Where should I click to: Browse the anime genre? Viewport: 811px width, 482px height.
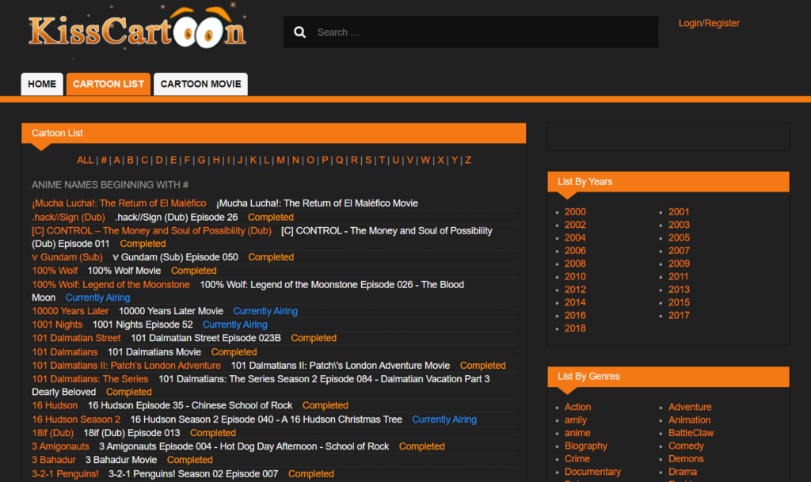(x=577, y=433)
